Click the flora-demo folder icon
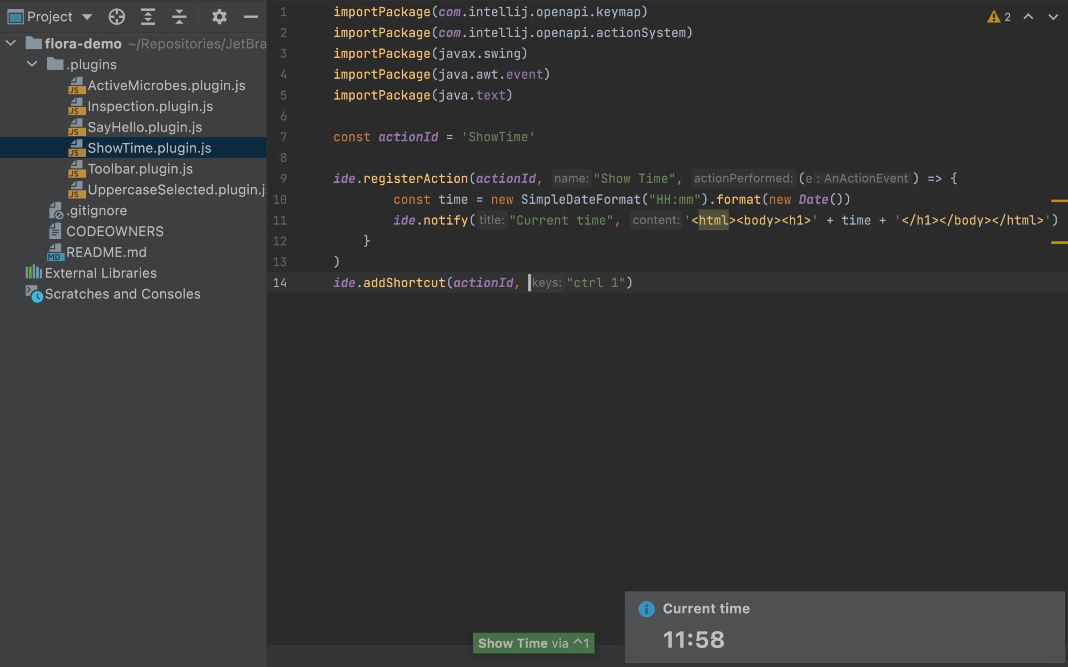Viewport: 1068px width, 667px height. point(34,43)
